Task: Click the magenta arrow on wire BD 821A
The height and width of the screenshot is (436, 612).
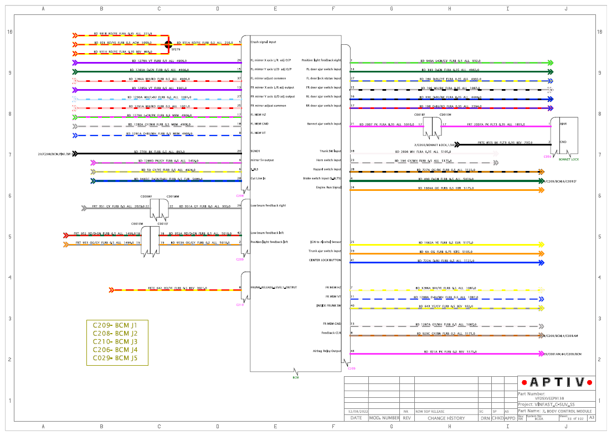Action: pyautogui.click(x=541, y=354)
